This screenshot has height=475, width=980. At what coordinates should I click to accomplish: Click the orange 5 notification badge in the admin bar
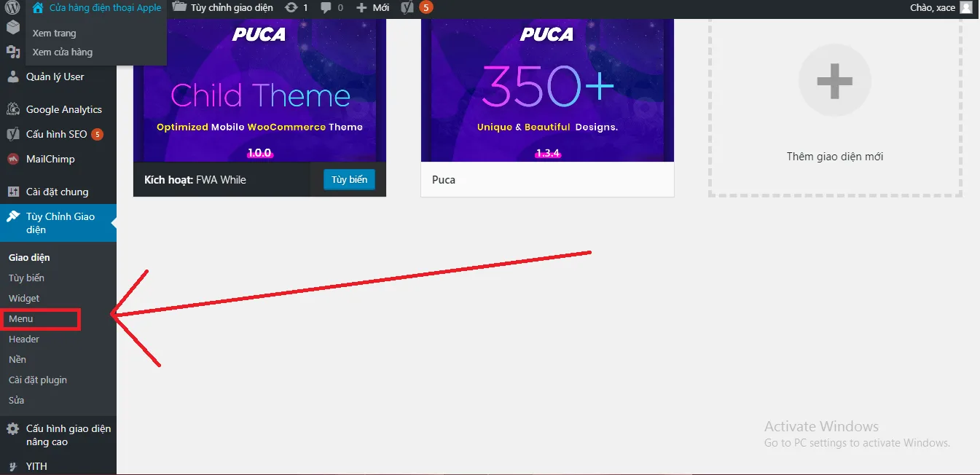click(x=426, y=7)
